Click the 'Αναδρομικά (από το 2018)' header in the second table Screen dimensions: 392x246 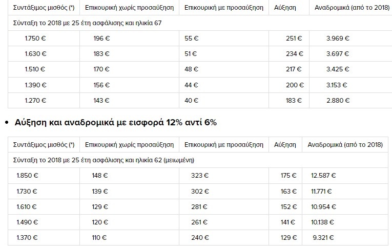(344, 145)
